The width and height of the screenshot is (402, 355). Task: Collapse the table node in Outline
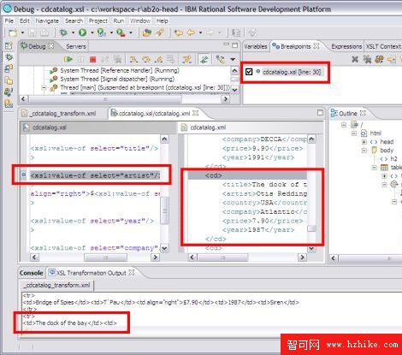pyautogui.click(x=375, y=168)
